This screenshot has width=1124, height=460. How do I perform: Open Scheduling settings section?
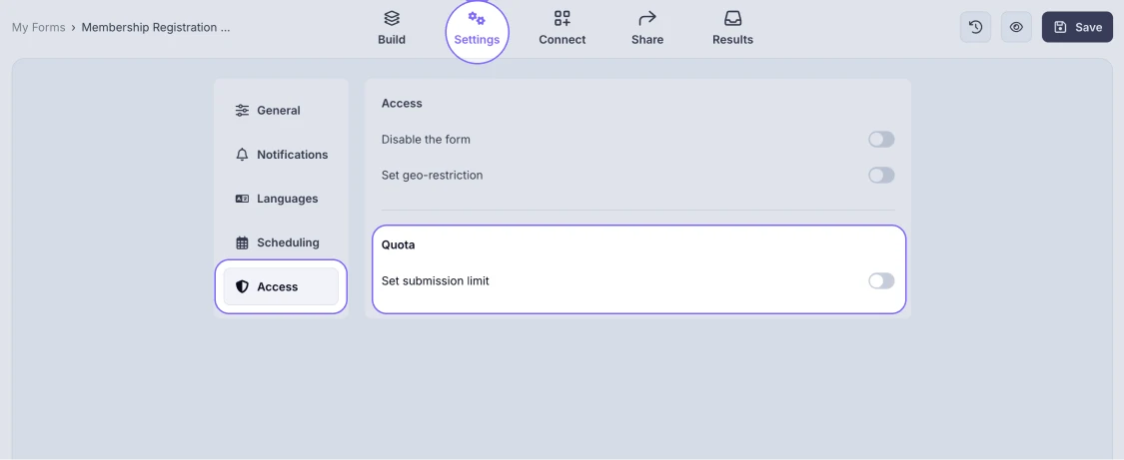point(281,242)
